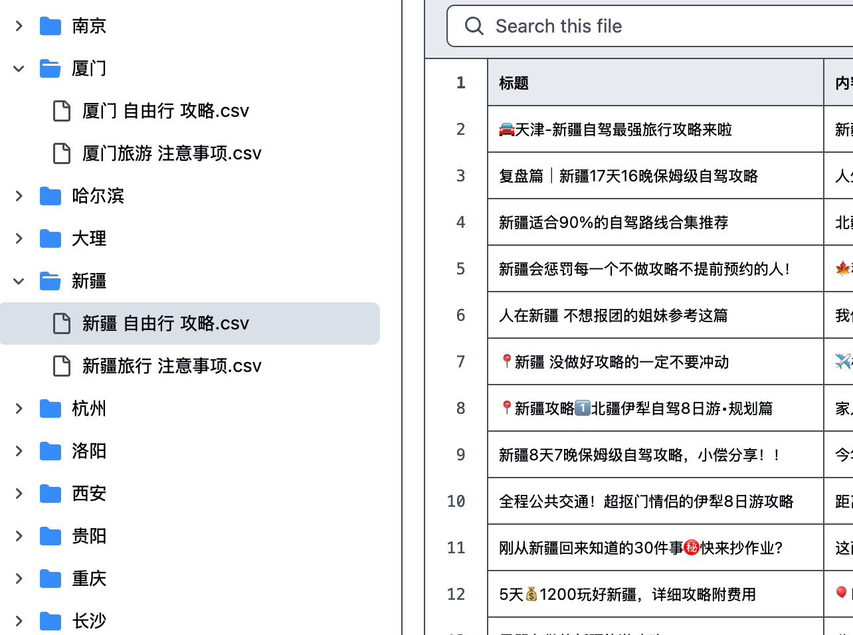The image size is (853, 635).
Task: Expand the 杭州 folder chevron
Action: tap(19, 408)
